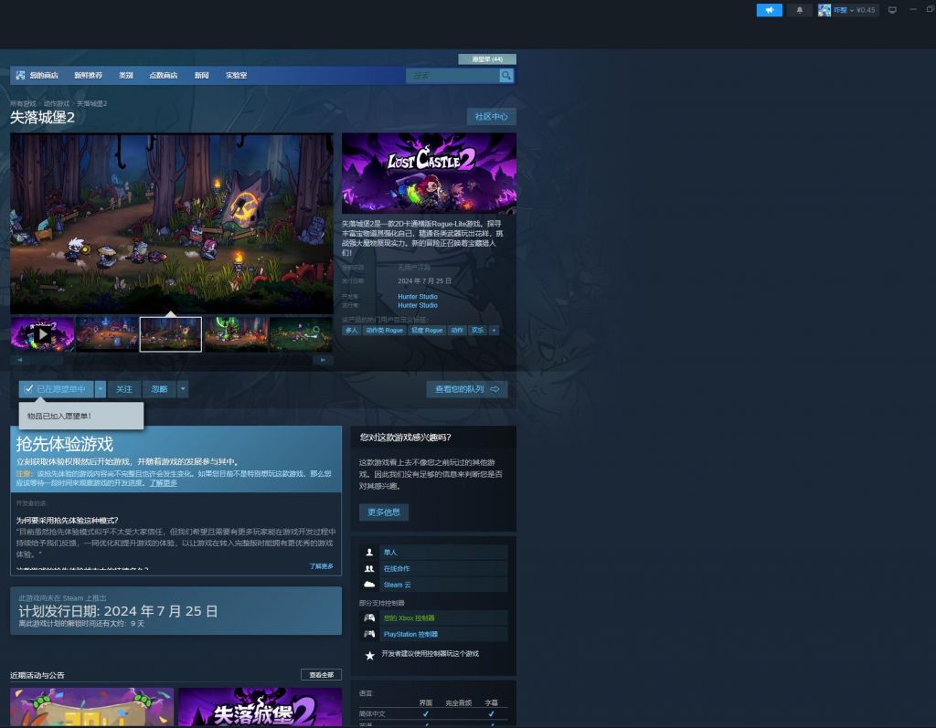Switch to the 新闻 section in navbar
The image size is (936, 728).
coord(200,75)
